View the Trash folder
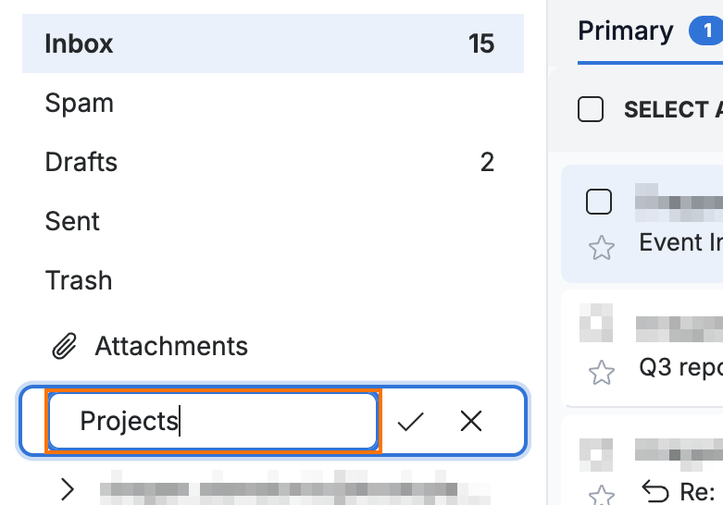The height and width of the screenshot is (505, 723). tap(273, 280)
